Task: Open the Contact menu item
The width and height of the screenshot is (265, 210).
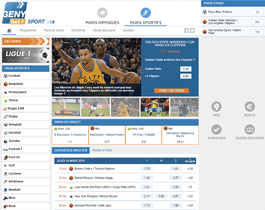Action: [128, 31]
